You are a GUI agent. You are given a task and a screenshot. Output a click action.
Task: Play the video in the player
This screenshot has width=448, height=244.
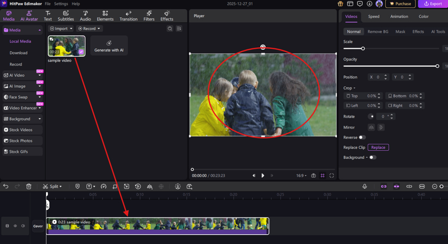(x=263, y=176)
